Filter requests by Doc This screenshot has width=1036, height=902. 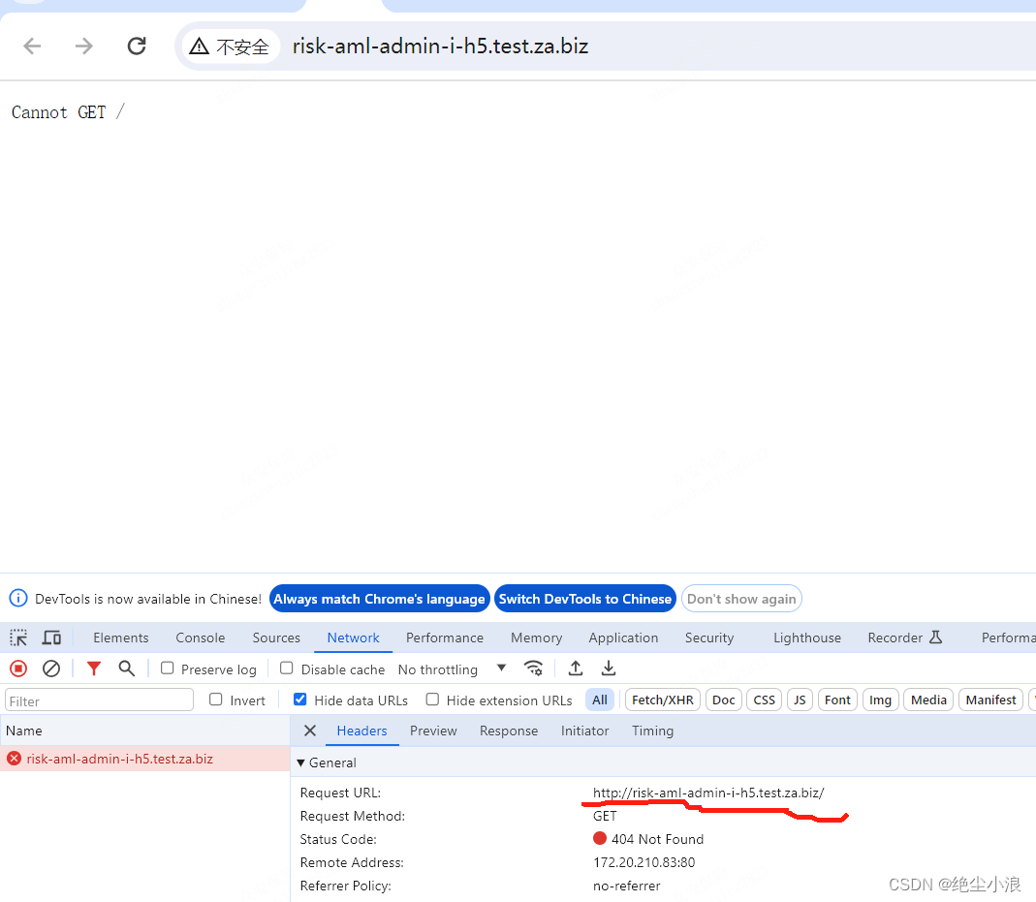724,700
